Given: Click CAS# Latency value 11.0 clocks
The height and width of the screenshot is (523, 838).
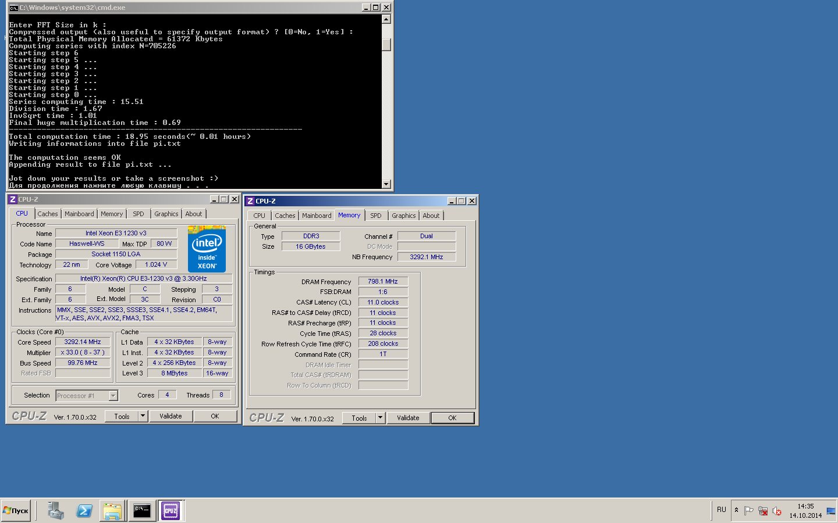Looking at the screenshot, I should coord(383,302).
